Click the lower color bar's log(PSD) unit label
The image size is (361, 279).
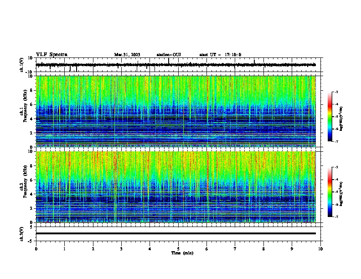tap(341, 194)
